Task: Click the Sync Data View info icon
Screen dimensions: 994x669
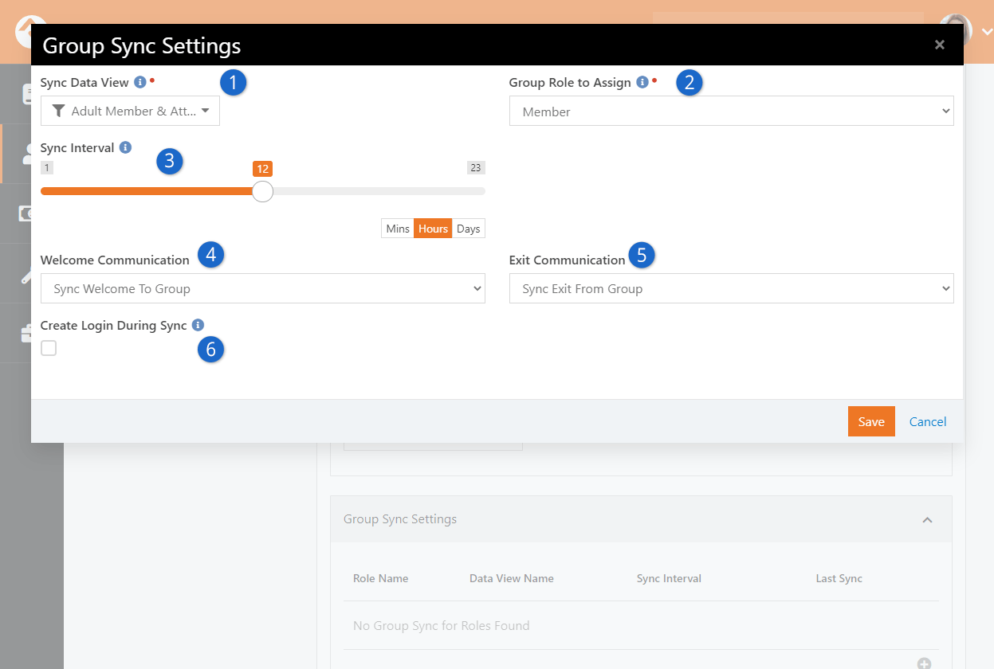Action: click(x=140, y=82)
